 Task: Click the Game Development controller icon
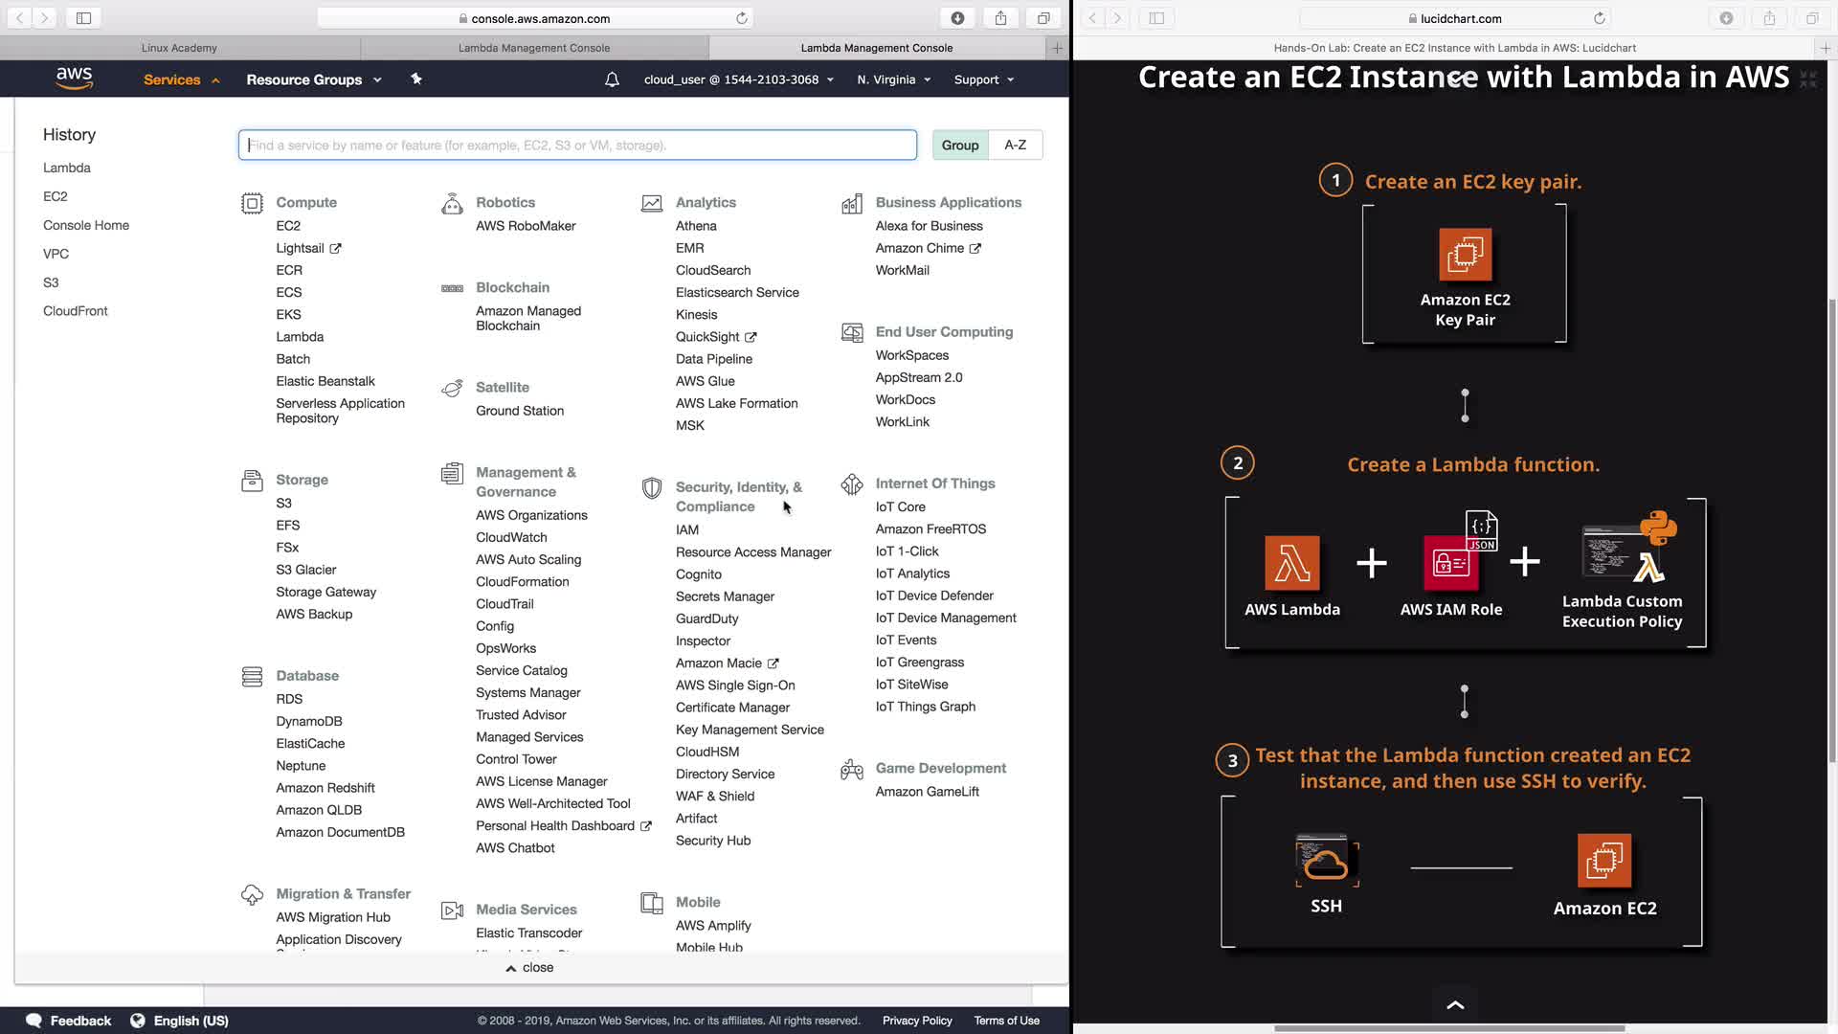click(851, 770)
